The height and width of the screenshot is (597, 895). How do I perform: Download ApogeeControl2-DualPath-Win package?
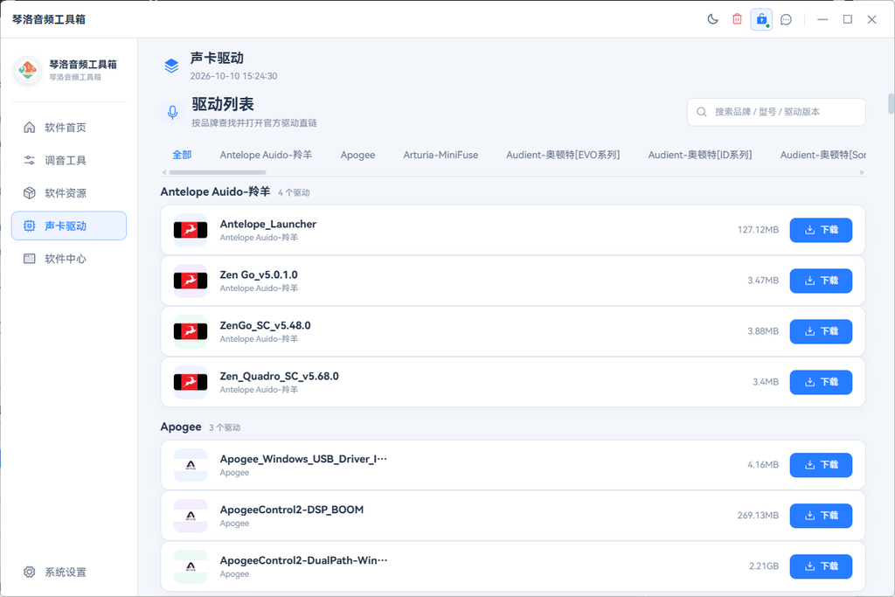tap(821, 566)
